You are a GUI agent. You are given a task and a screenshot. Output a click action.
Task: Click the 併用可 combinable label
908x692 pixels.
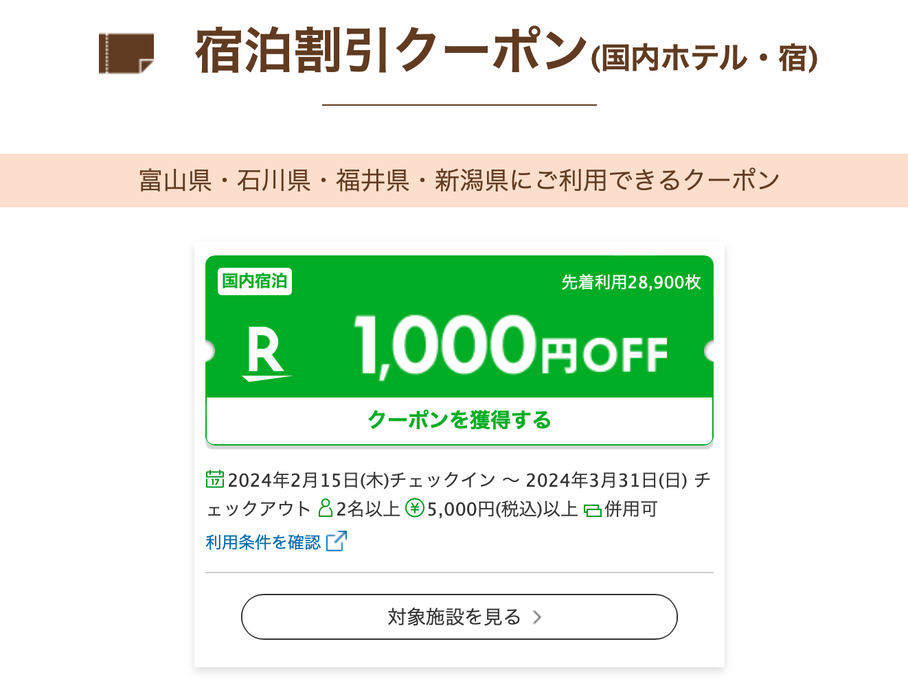point(631,509)
